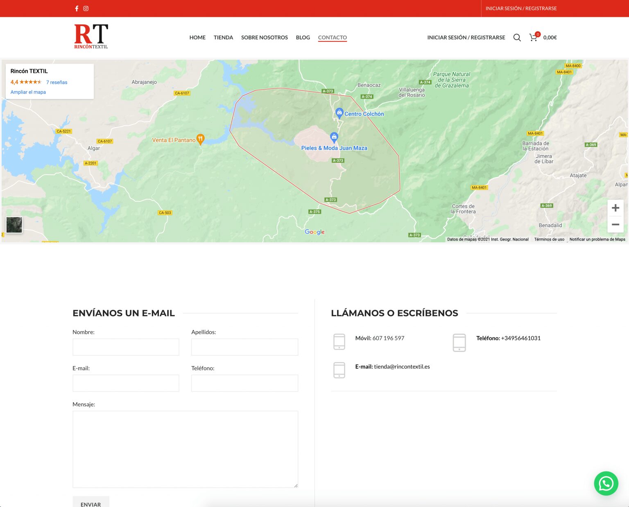Open the Sobre Nosotros page

(x=264, y=38)
